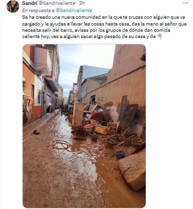Click the text line beginning 'caliente hoy'
Screen dimensions: 193x209
pyautogui.click(x=89, y=37)
